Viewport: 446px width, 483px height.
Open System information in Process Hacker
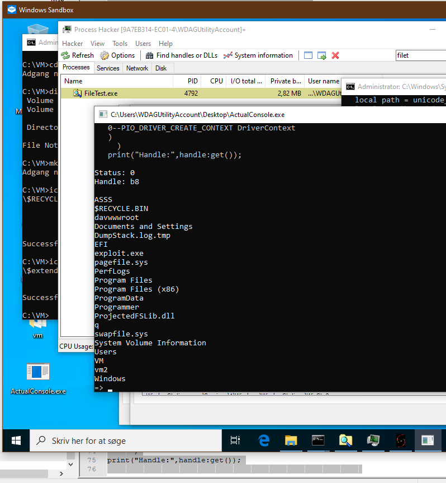point(258,55)
